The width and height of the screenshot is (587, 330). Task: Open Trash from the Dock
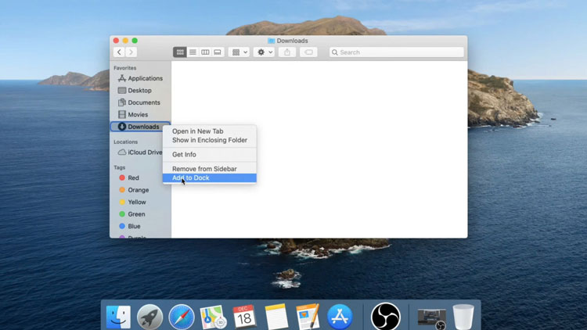[463, 317]
